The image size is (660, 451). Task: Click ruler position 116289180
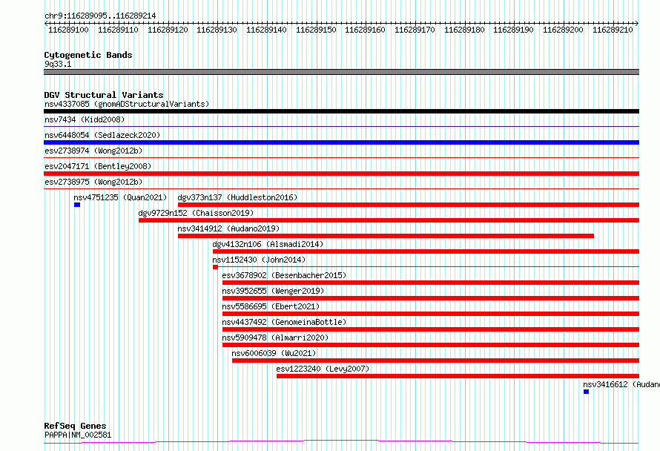[464, 30]
